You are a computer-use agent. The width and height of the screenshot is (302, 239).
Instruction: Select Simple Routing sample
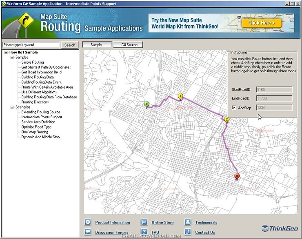(x=33, y=62)
